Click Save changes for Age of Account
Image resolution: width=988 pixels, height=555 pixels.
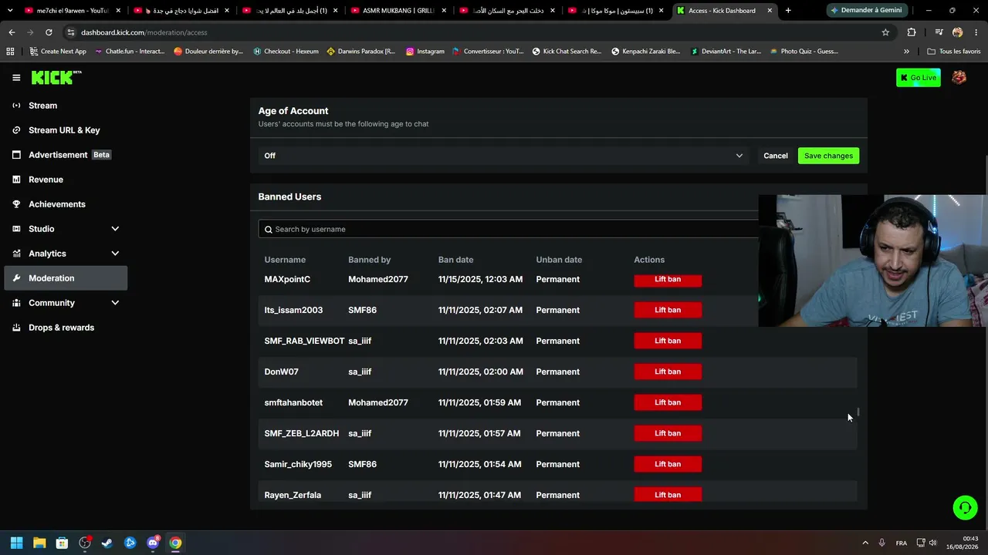(x=828, y=156)
